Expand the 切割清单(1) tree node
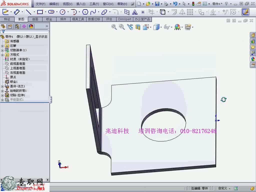This screenshot has width=256, height=192. pyautogui.click(x=2, y=50)
